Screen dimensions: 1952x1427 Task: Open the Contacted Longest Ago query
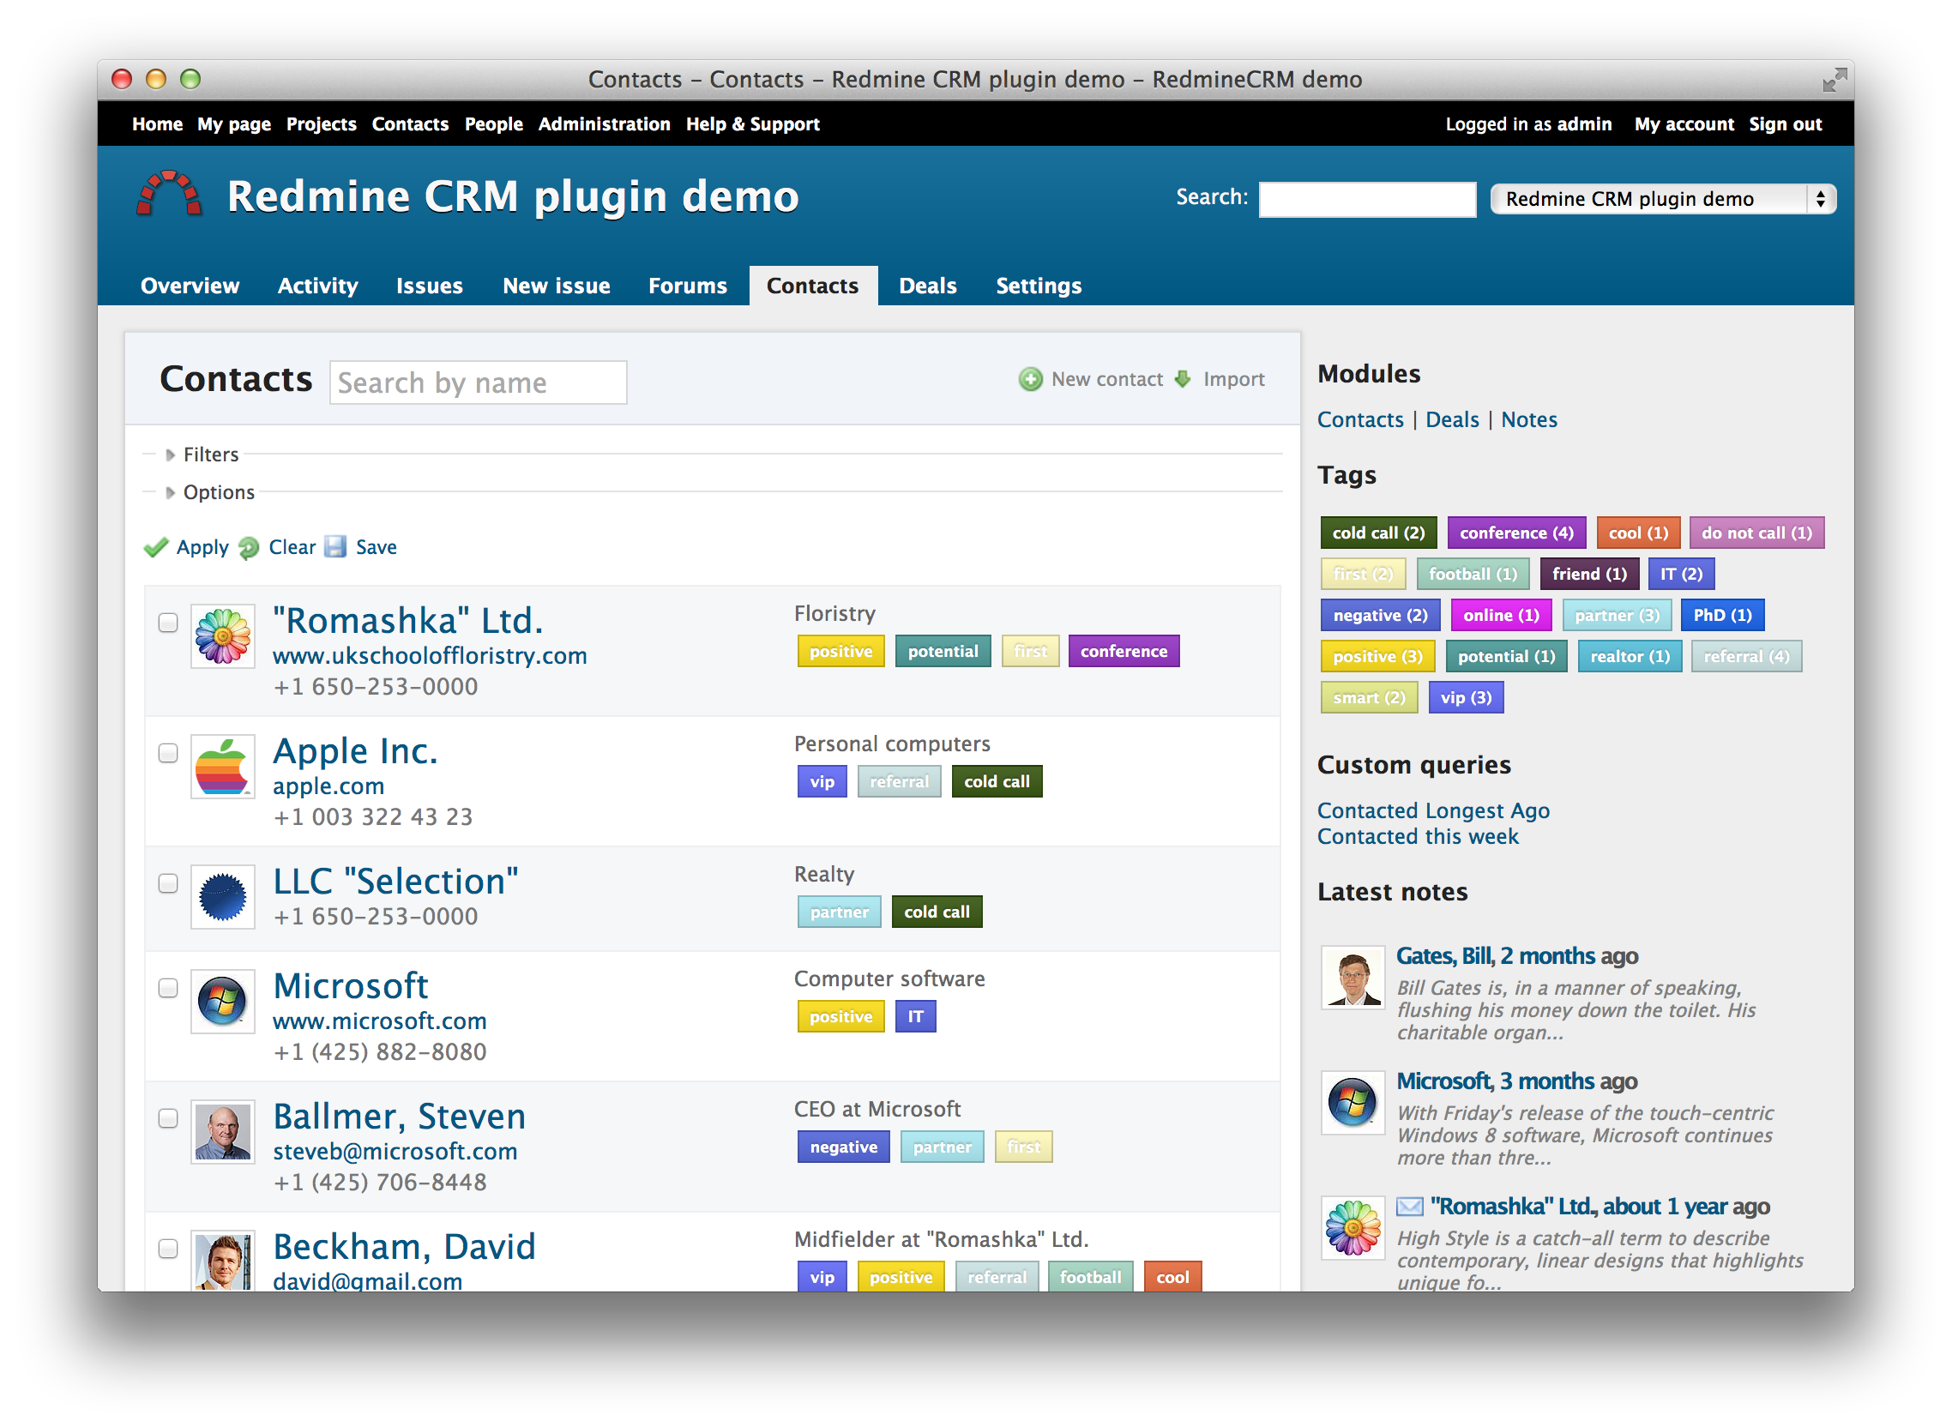(x=1433, y=810)
